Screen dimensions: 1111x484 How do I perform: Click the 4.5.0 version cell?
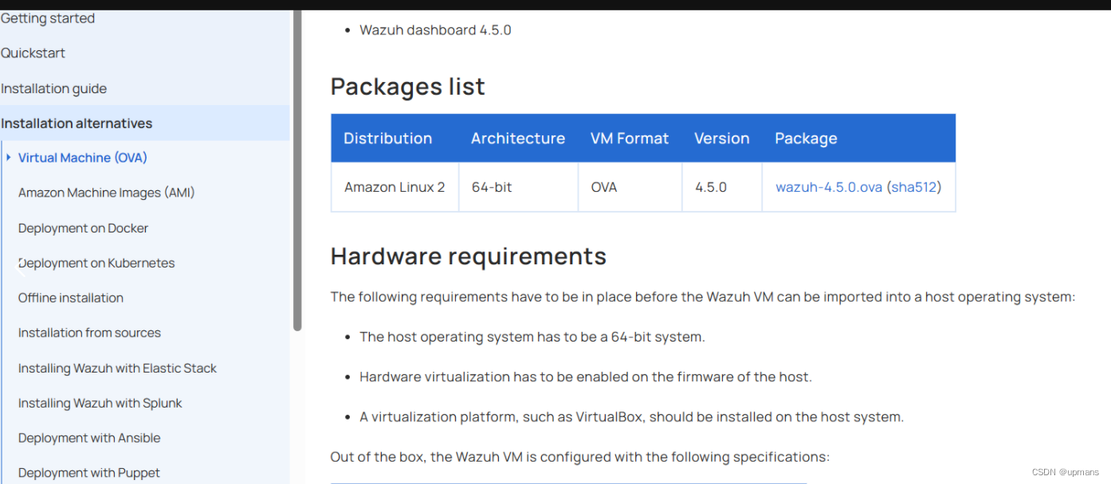[722, 187]
